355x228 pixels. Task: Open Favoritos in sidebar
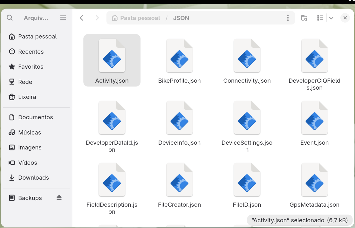(x=37, y=67)
